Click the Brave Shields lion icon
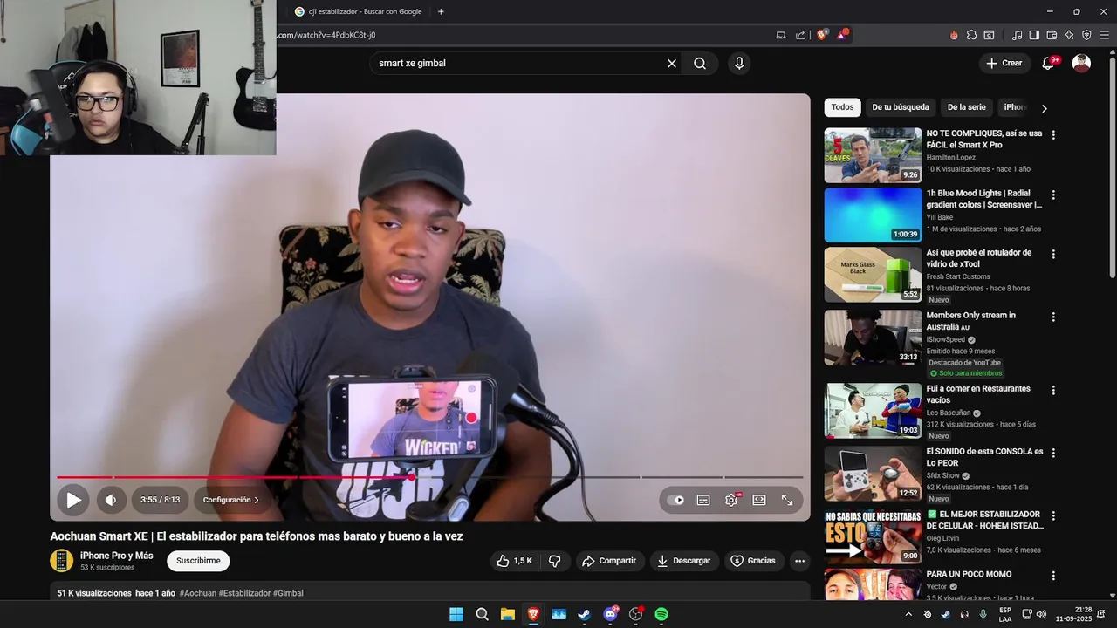The height and width of the screenshot is (628, 1117). [x=822, y=35]
